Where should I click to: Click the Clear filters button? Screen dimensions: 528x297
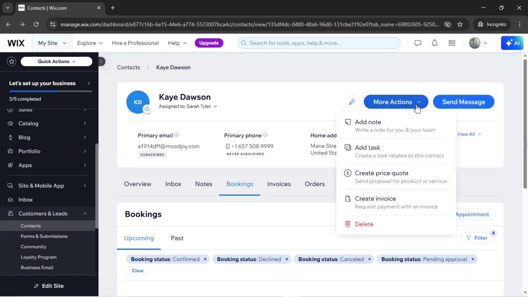pyautogui.click(x=138, y=271)
